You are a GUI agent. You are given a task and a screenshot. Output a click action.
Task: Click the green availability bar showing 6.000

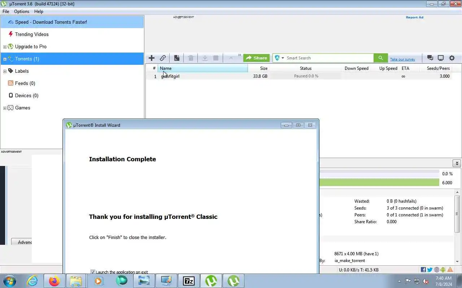379,183
